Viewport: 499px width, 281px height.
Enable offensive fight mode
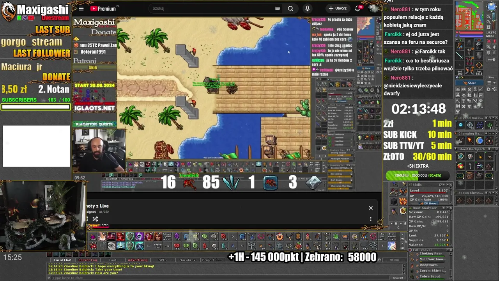pos(488,41)
